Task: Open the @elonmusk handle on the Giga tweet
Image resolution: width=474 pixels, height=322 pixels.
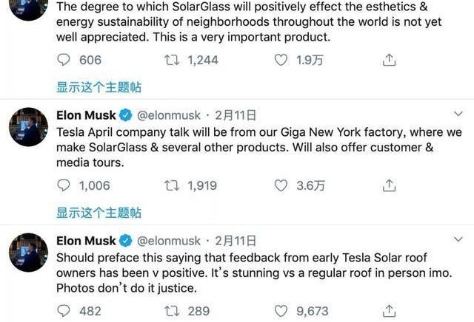Action: [169, 115]
